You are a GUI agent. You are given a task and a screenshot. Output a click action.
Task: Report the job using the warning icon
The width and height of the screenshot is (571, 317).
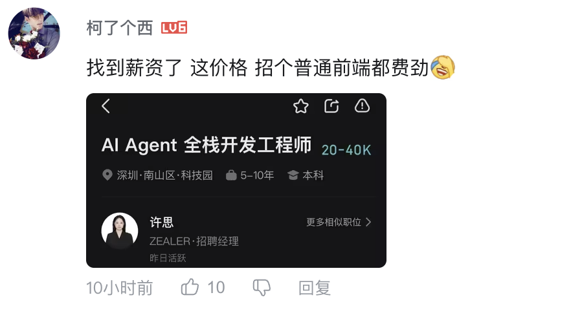[x=362, y=105]
